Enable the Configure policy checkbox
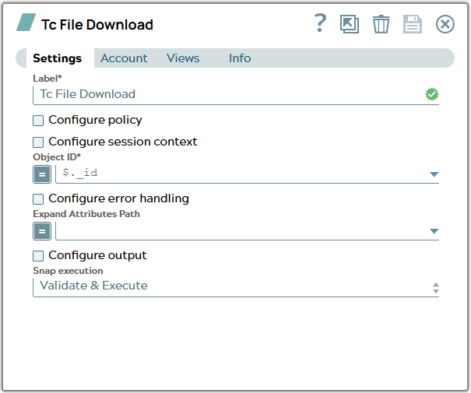The image size is (471, 393). (38, 121)
